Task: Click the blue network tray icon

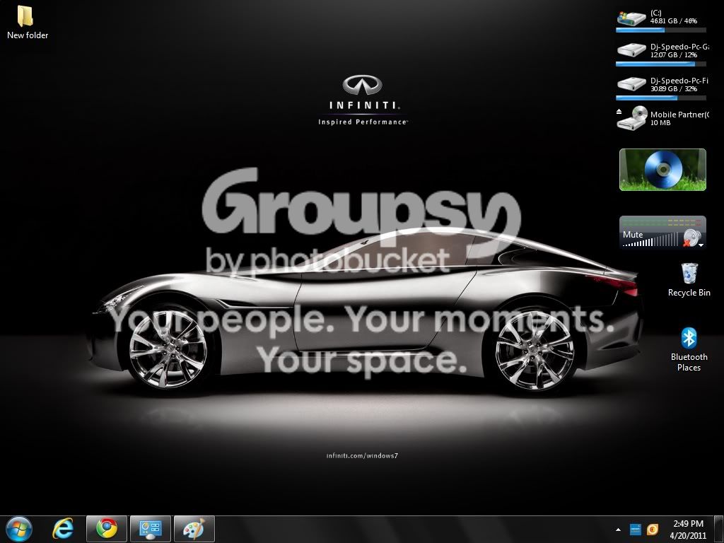Action: [x=636, y=529]
